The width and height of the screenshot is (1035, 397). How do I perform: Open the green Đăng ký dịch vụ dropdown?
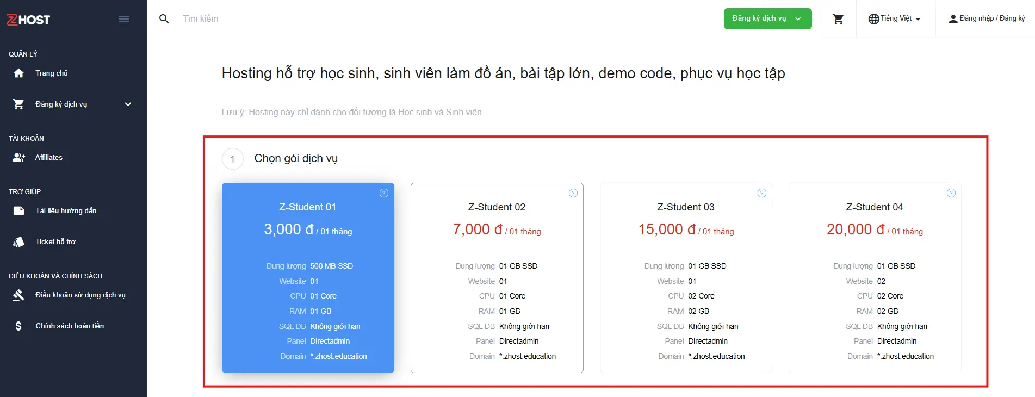767,18
